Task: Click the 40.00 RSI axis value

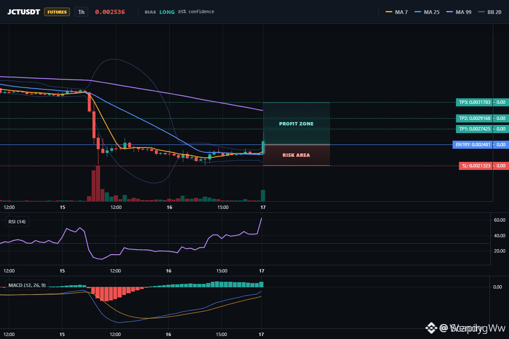Action: [500, 236]
